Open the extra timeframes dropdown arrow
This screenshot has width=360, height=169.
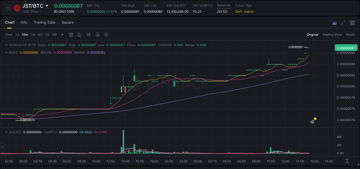tap(62, 35)
